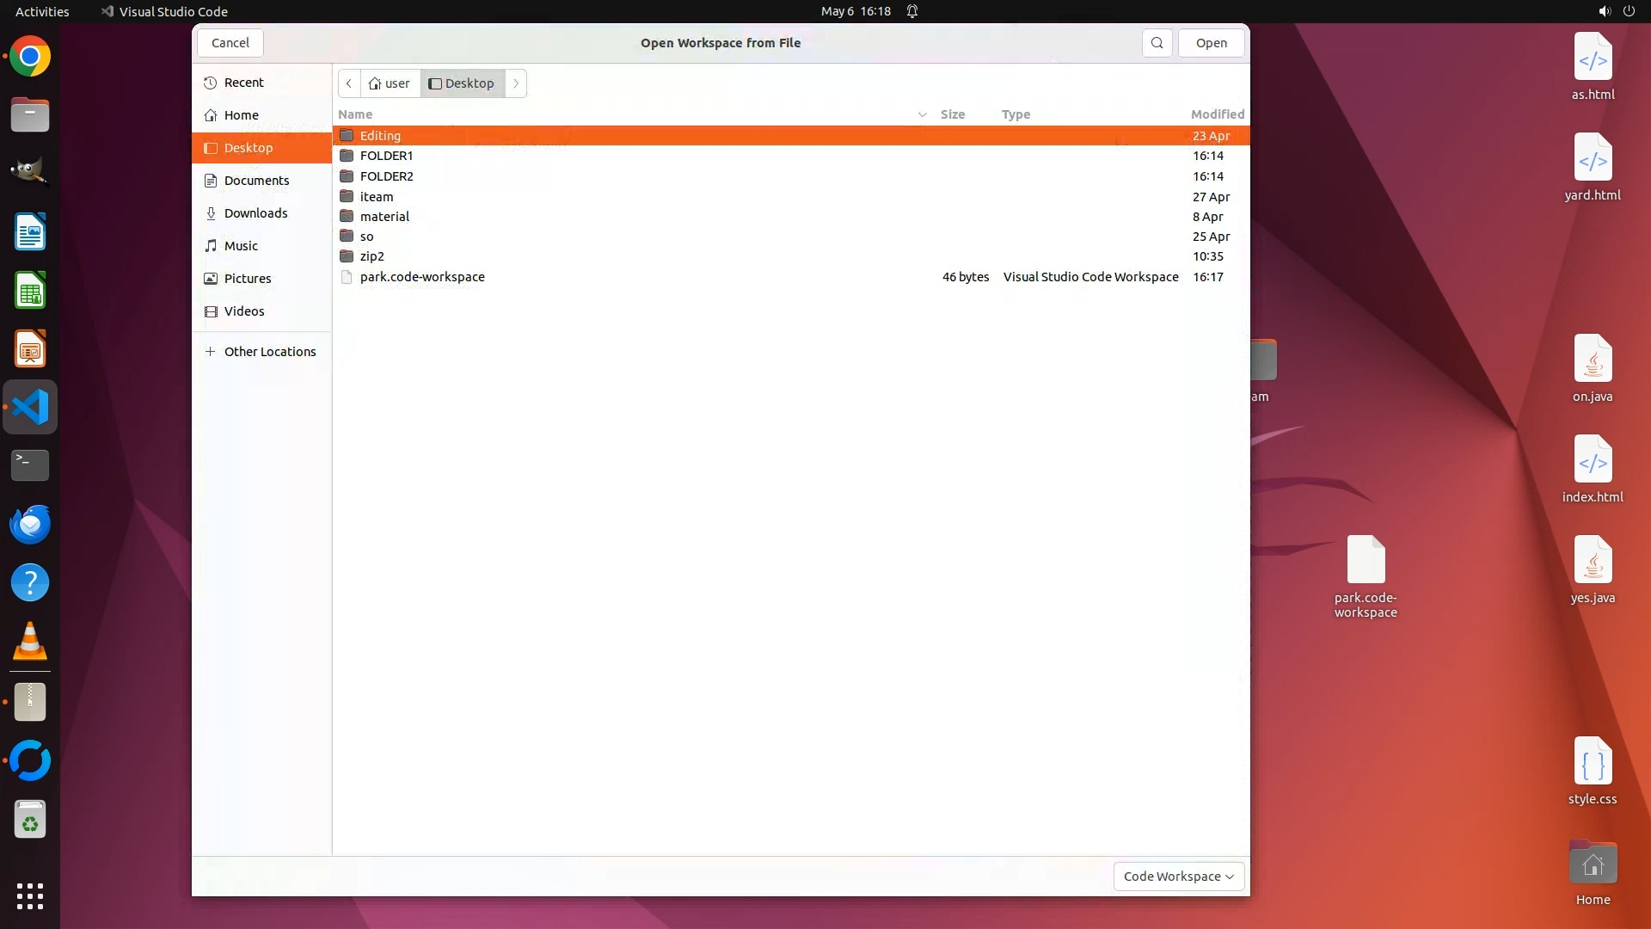Click the Thunderbird mail dock icon
Screen dimensions: 1651x929
tap(30, 524)
